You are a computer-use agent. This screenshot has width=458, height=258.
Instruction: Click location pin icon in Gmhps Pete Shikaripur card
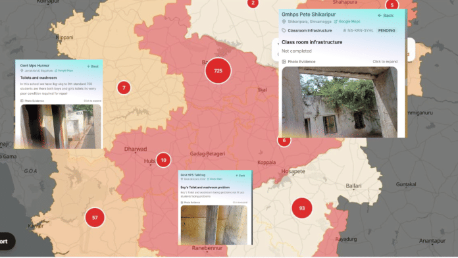tap(284, 22)
